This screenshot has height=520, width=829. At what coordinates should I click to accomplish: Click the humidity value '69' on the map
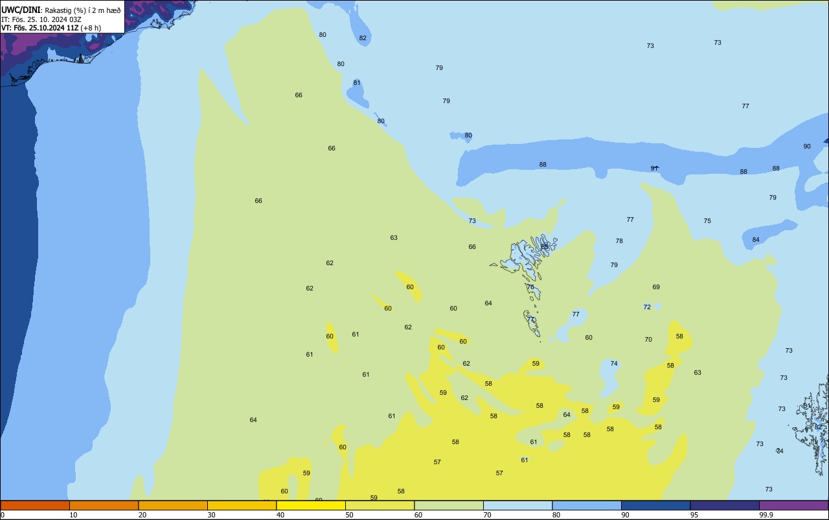click(x=656, y=287)
